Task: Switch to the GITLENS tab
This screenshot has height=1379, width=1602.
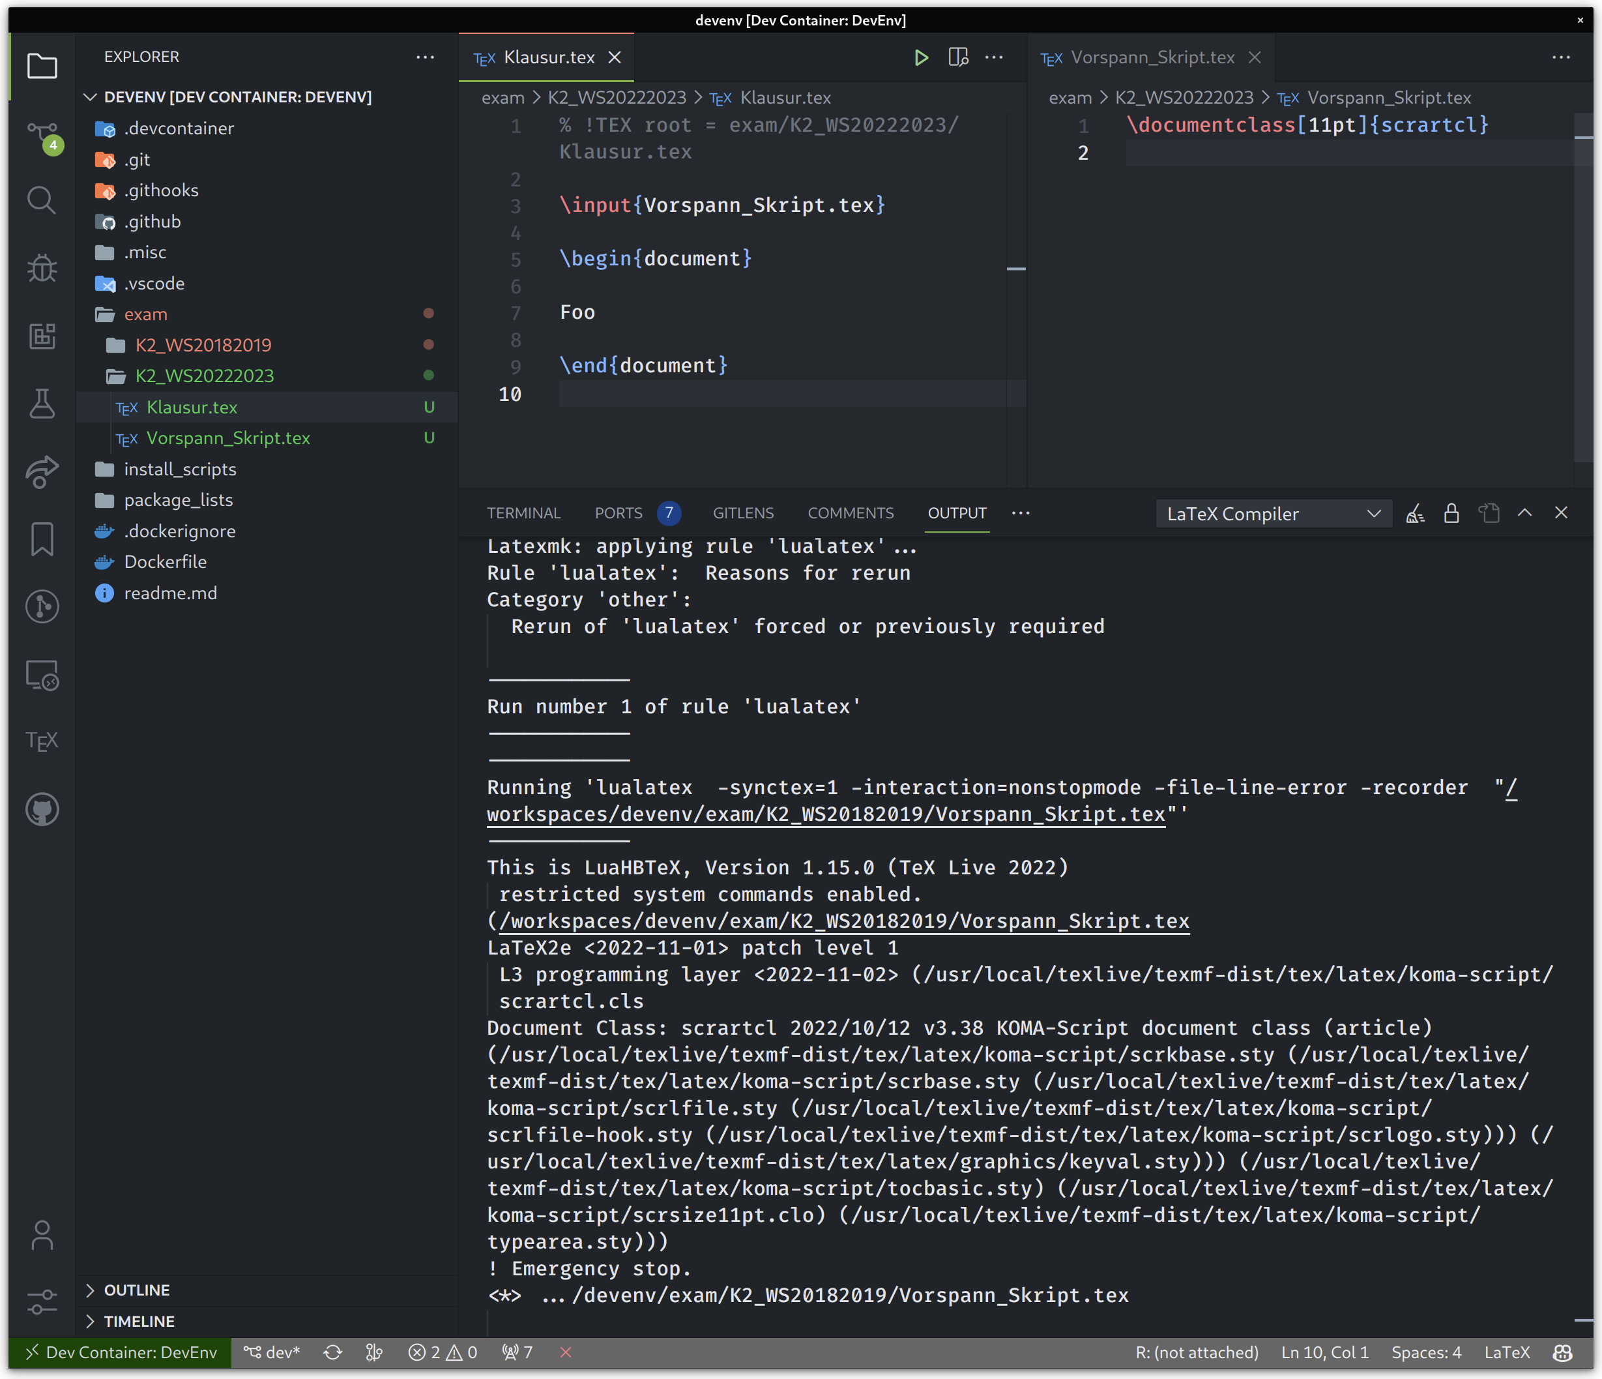Action: coord(743,512)
